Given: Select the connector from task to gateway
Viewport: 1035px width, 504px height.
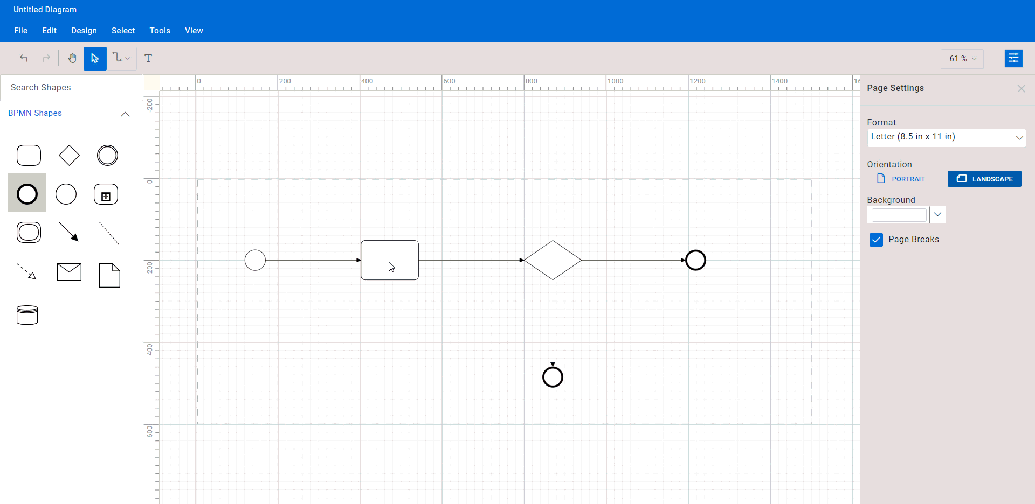Looking at the screenshot, I should click(x=471, y=260).
